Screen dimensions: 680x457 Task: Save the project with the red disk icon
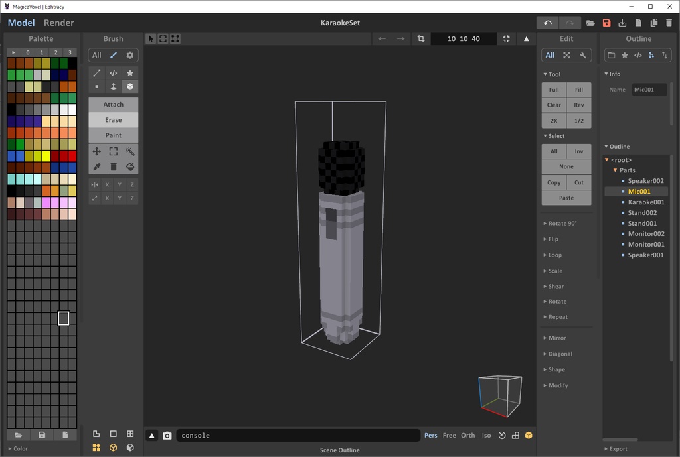pos(606,23)
